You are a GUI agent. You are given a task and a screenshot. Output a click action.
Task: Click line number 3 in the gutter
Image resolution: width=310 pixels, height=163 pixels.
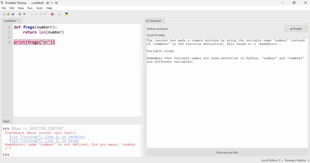9,37
